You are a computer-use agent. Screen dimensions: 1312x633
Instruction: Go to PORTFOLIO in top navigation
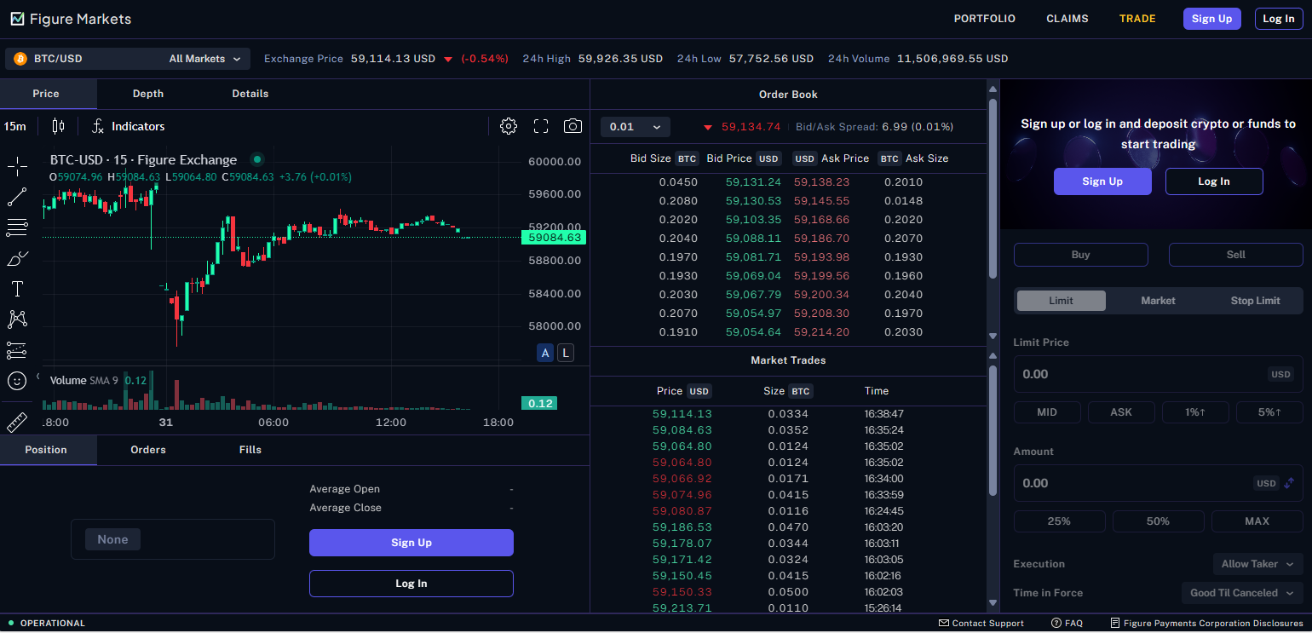pyautogui.click(x=985, y=19)
